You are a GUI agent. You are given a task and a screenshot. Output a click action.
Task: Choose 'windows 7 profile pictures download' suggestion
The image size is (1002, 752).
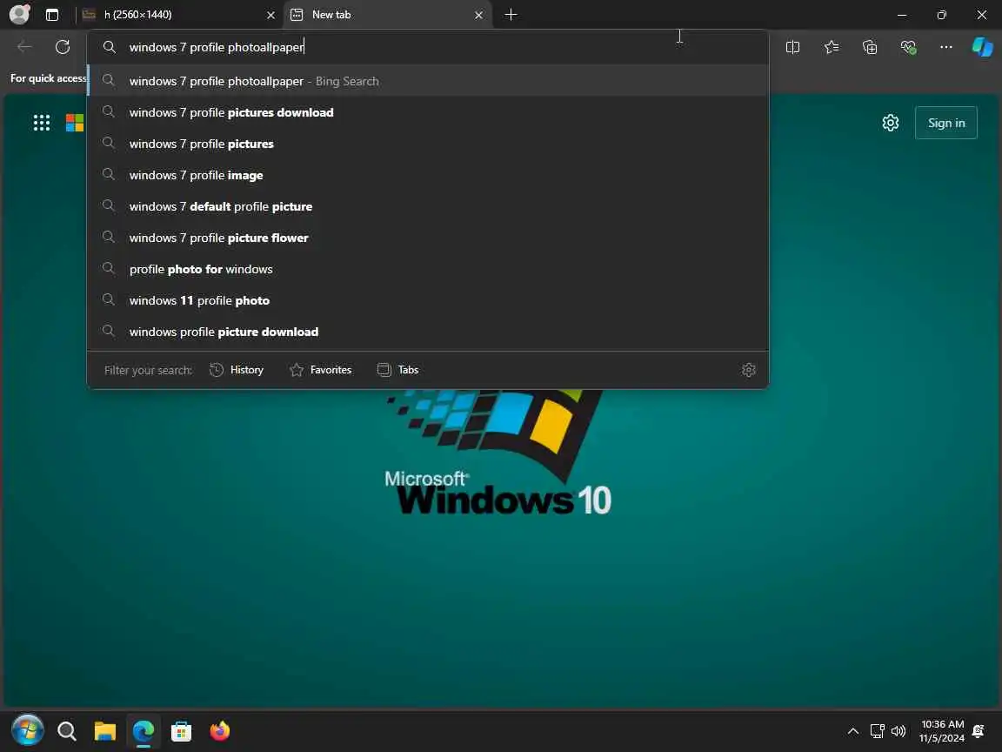coord(428,112)
